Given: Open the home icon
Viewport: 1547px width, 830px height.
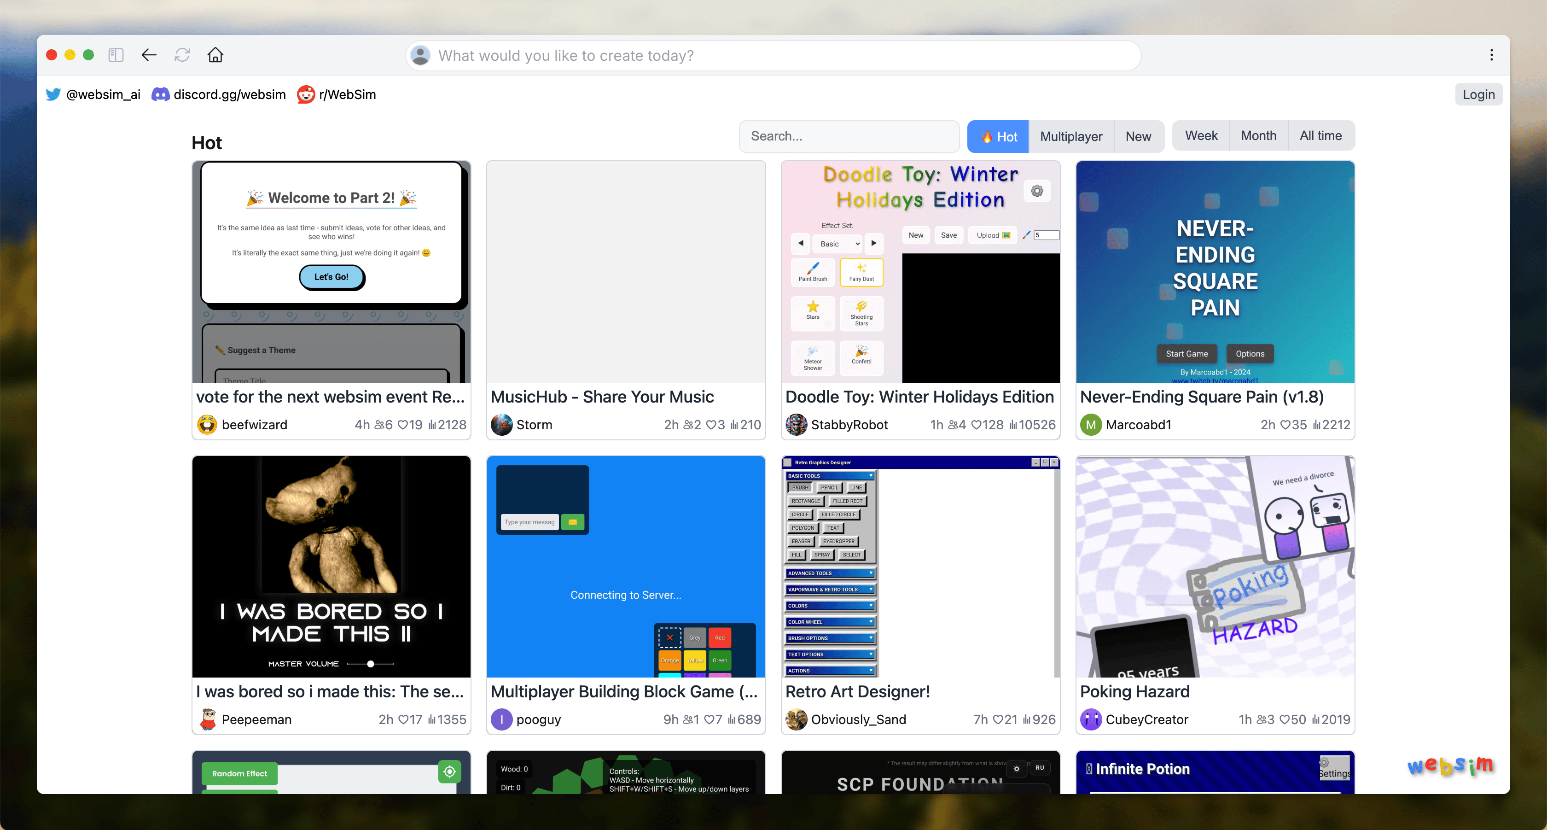Looking at the screenshot, I should 215,55.
